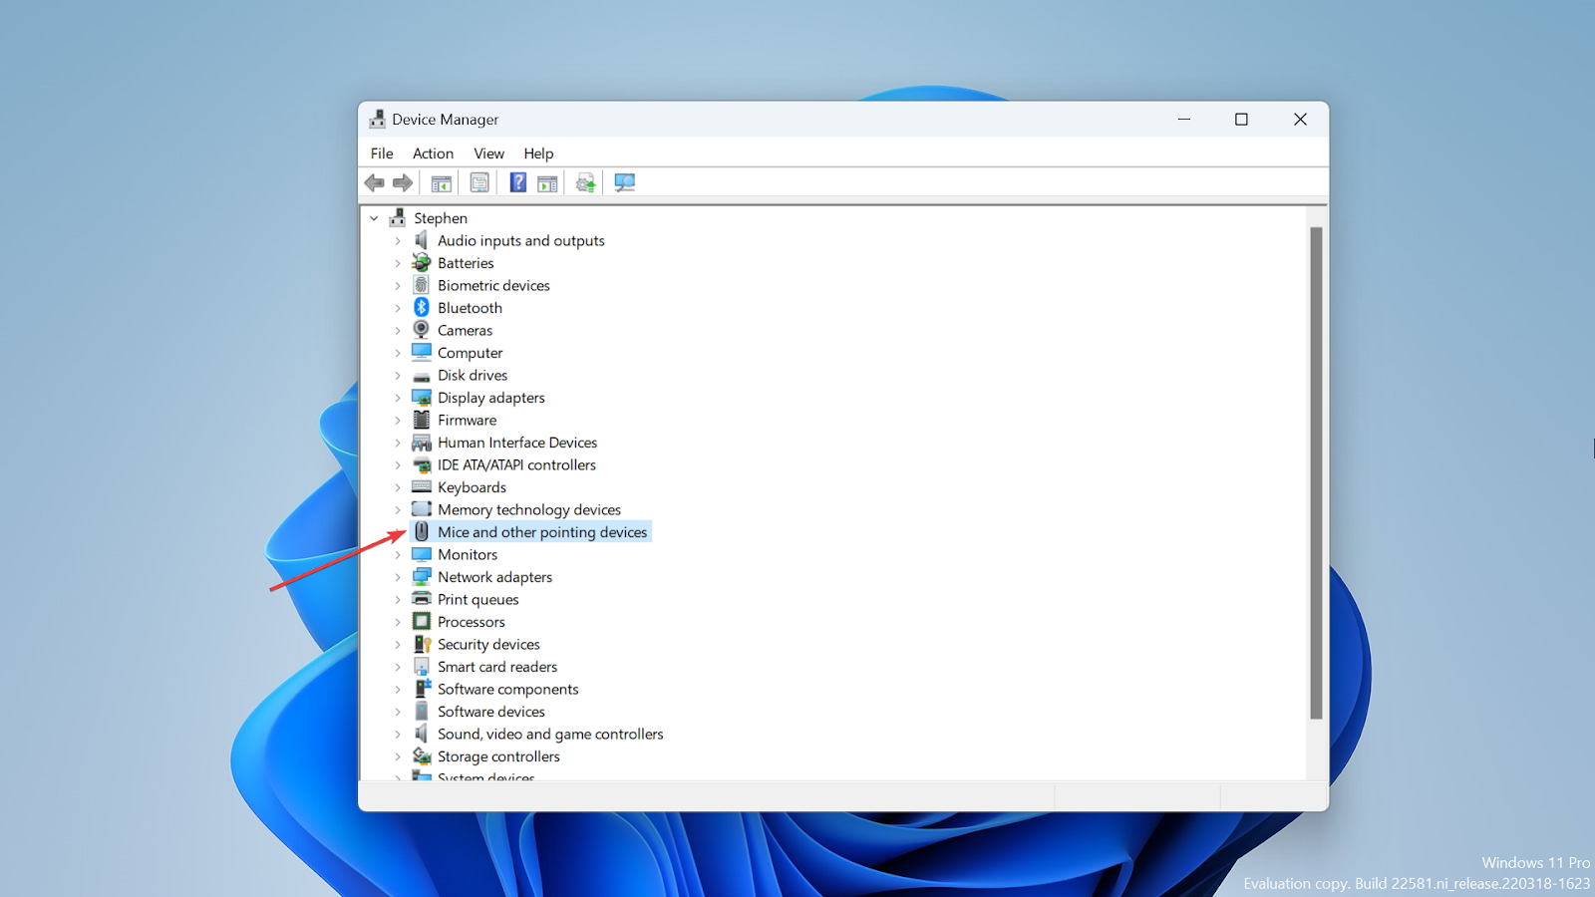Open the View menu
The height and width of the screenshot is (897, 1595).
pos(488,153)
